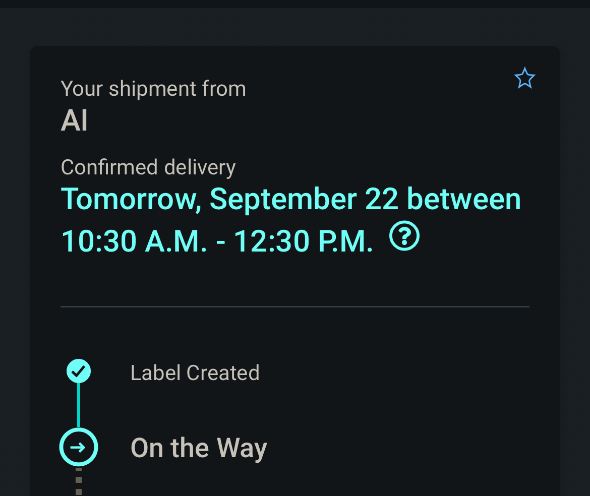Screen dimensions: 590x496
Task: Click the star icon to favorite shipment
Action: pos(524,79)
